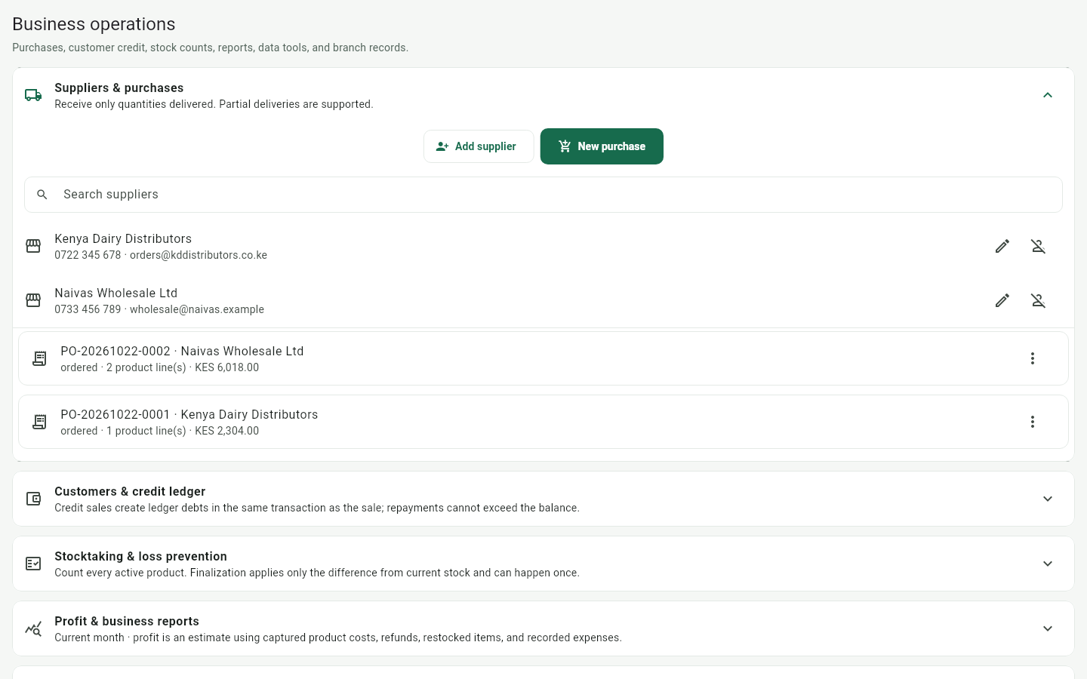
Task: Click the checklist icon of Stocktaking & loss prevention
Action: coord(33,564)
